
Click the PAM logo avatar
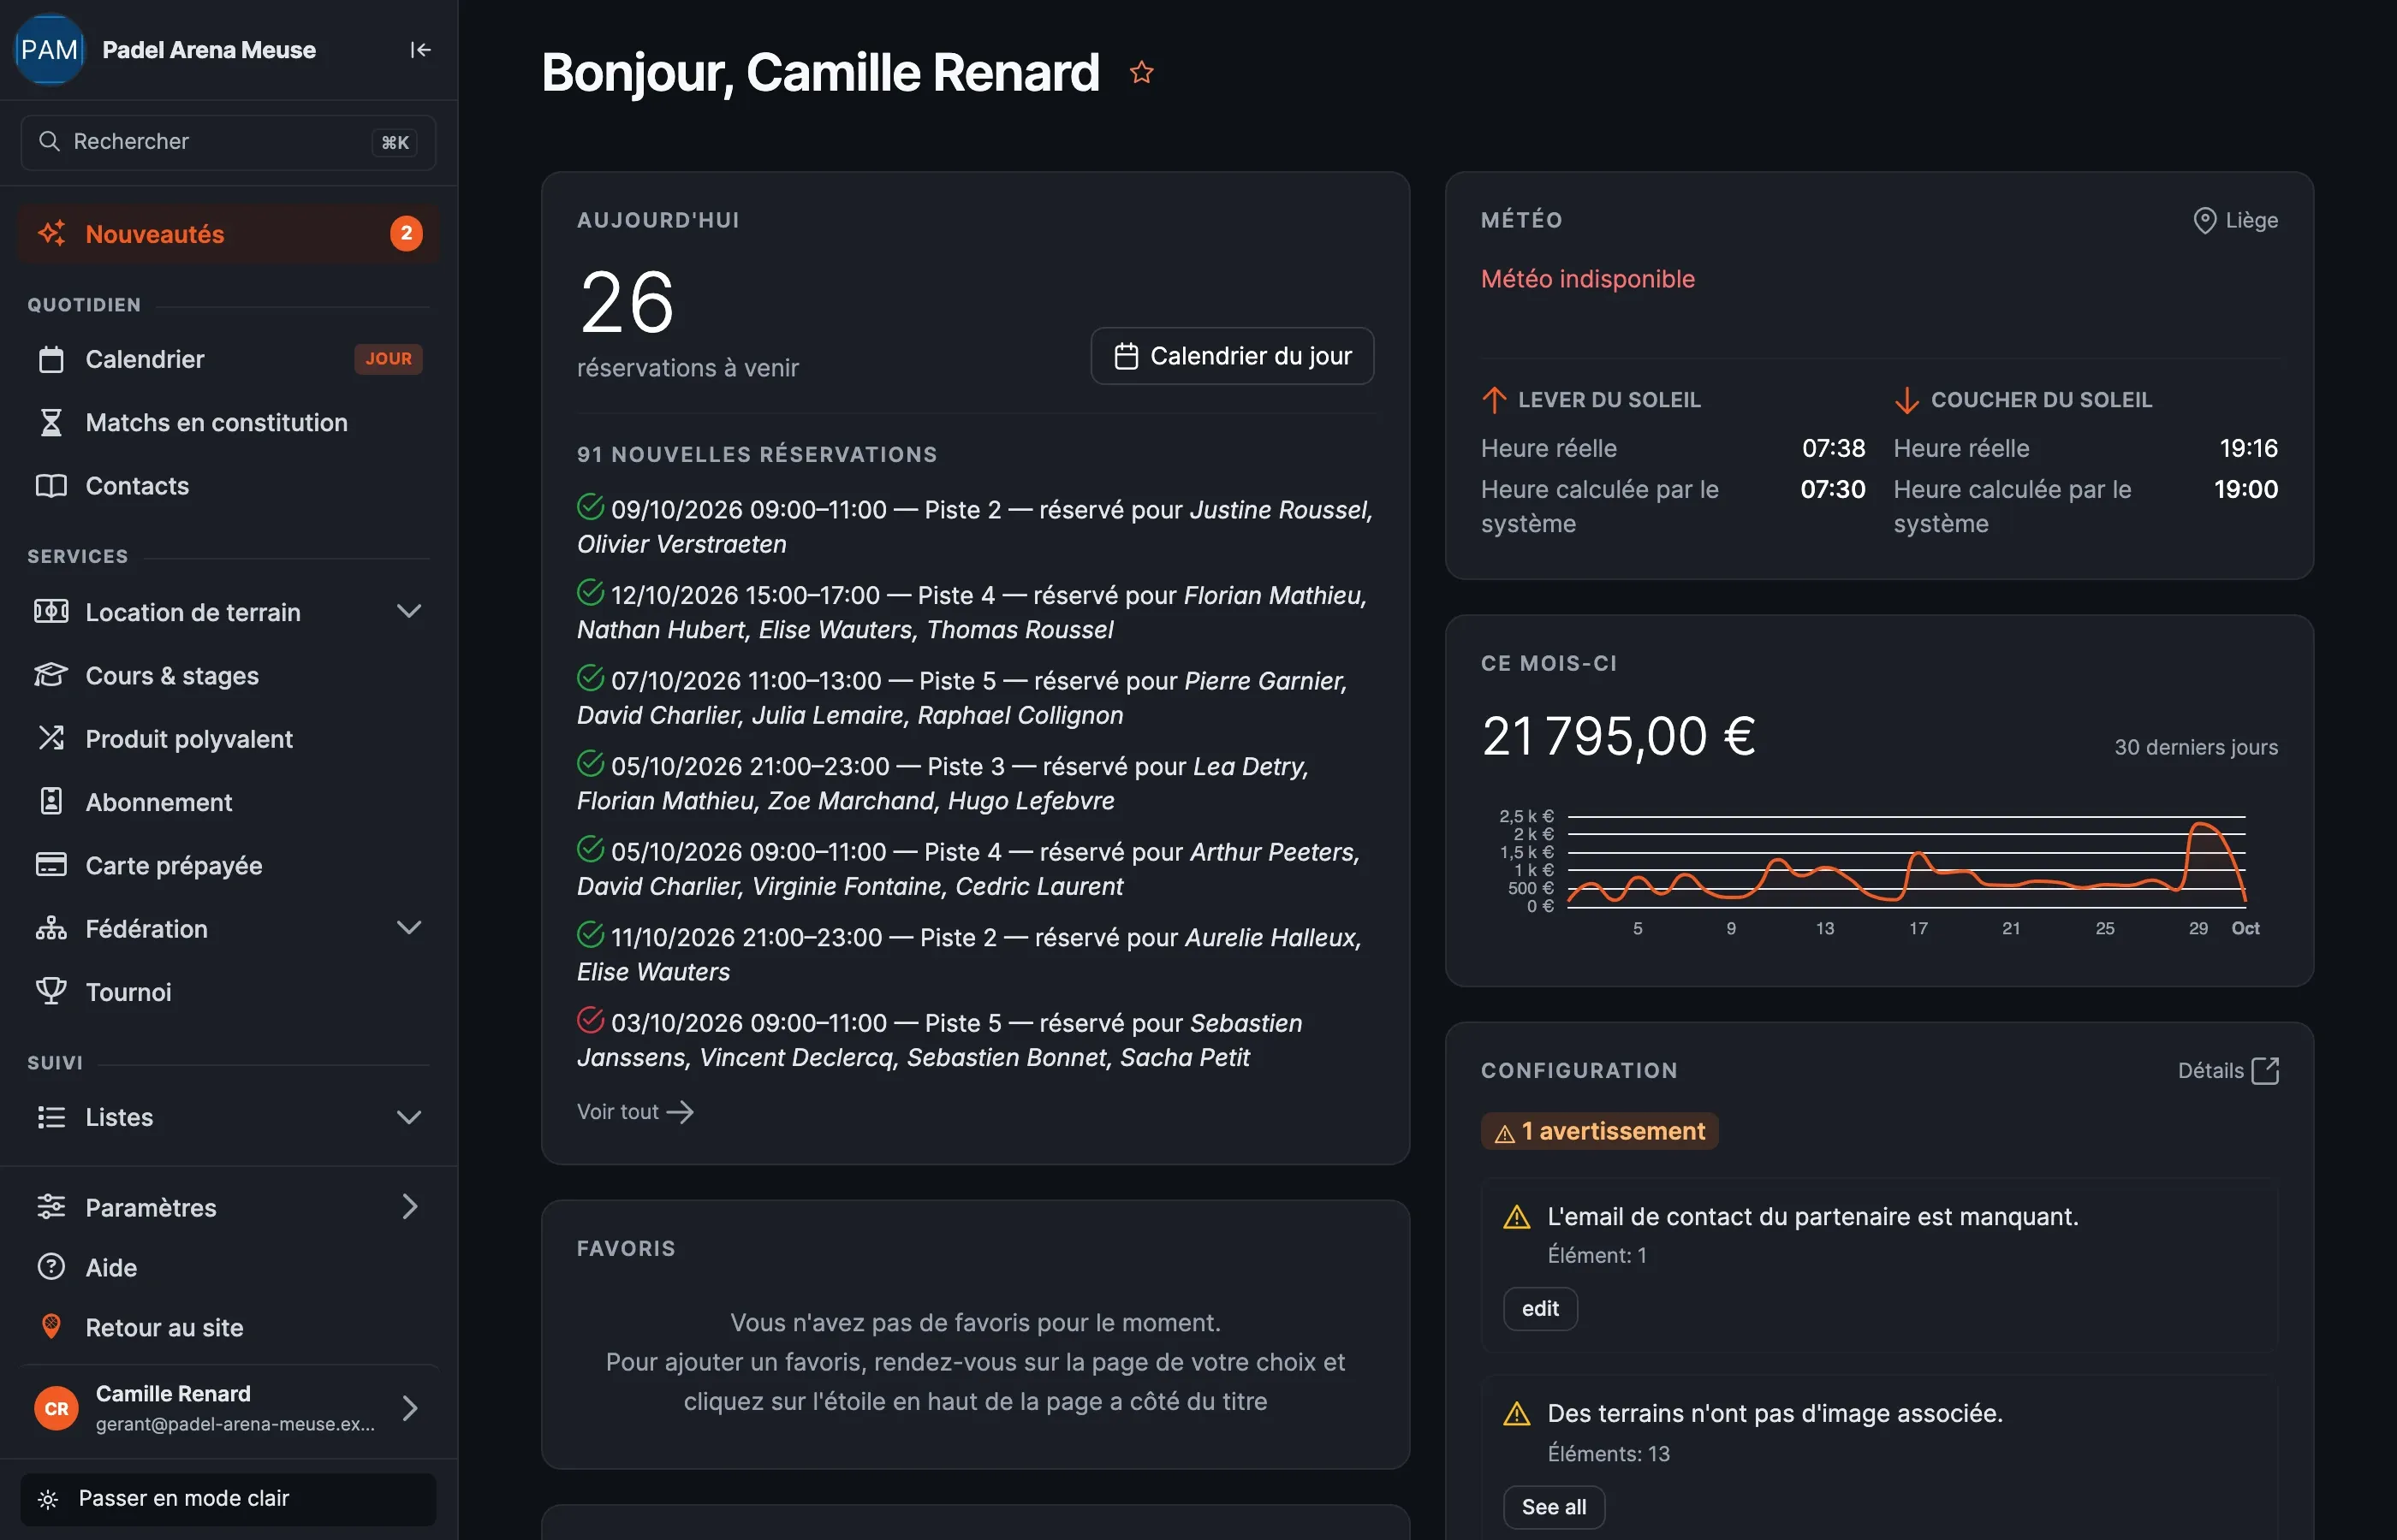coord(49,49)
